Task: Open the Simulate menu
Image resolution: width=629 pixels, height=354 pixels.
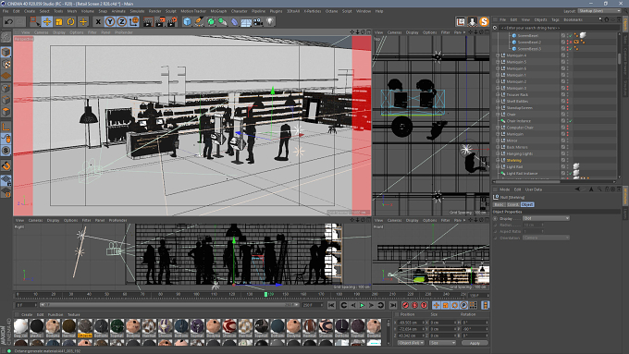Action: 137,11
